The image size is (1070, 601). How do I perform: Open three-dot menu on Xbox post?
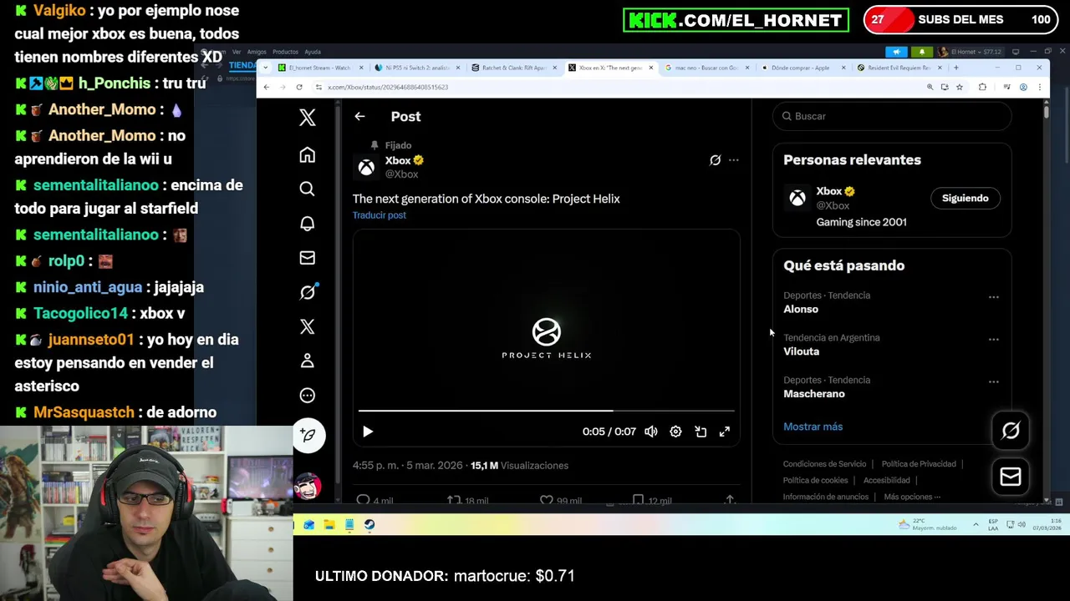pos(734,160)
